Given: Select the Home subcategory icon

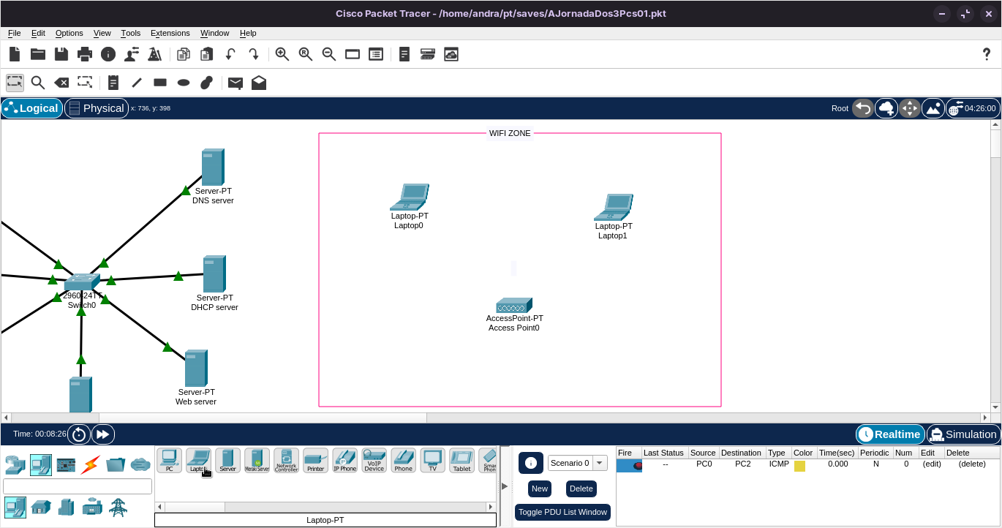Looking at the screenshot, I should (40, 507).
